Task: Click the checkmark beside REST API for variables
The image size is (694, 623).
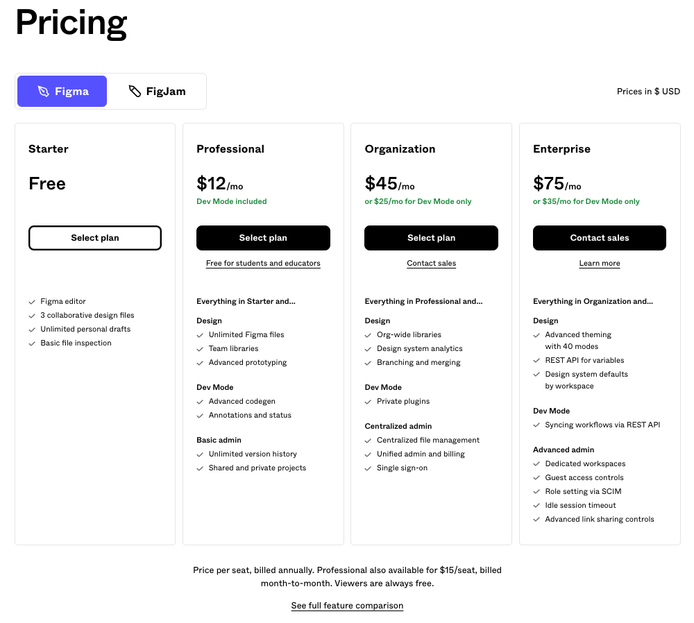Action: coord(536,360)
